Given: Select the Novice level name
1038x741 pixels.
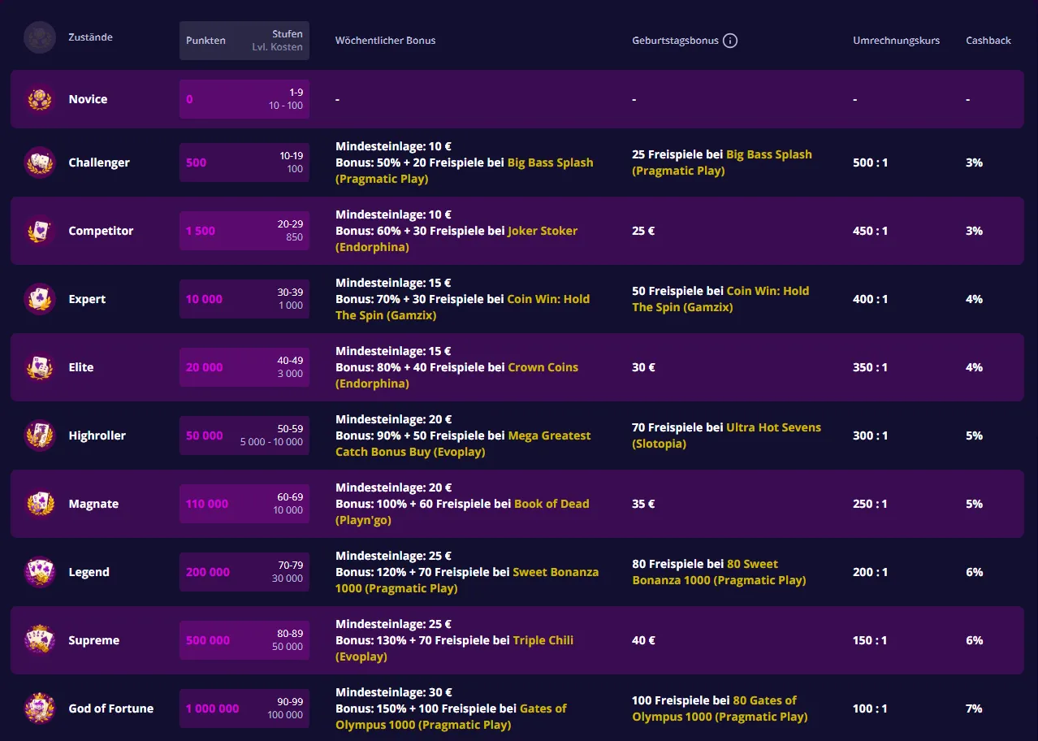Looking at the screenshot, I should 89,99.
